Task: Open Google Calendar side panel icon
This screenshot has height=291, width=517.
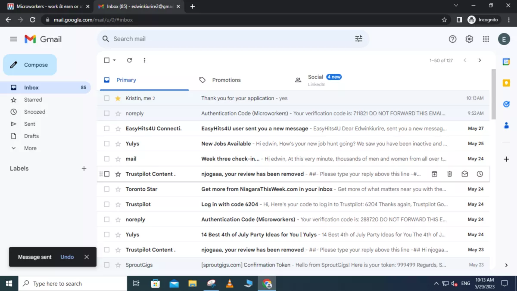Action: point(506,62)
